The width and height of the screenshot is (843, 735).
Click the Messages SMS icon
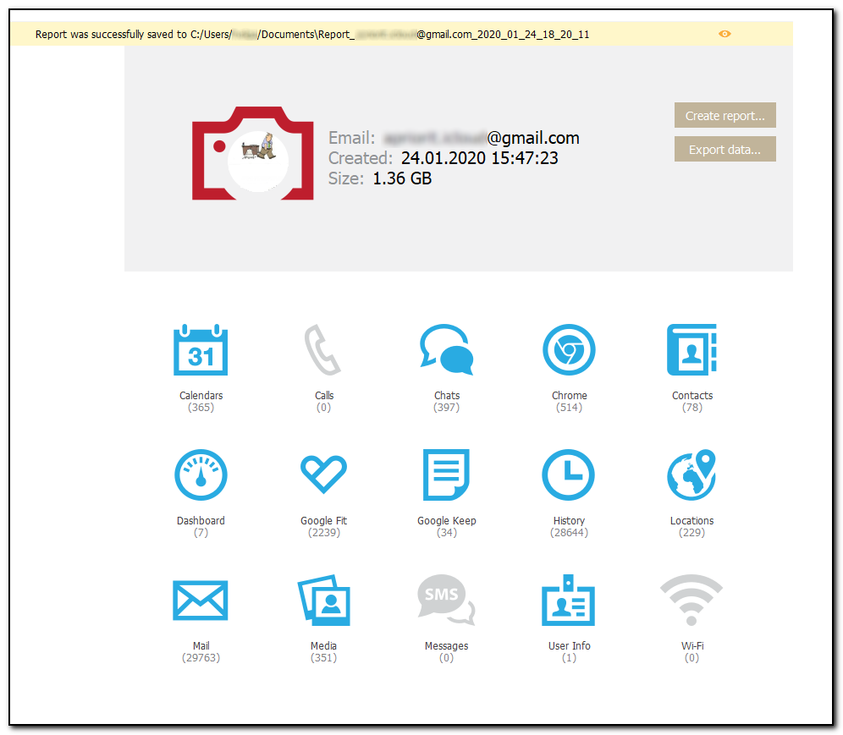446,600
